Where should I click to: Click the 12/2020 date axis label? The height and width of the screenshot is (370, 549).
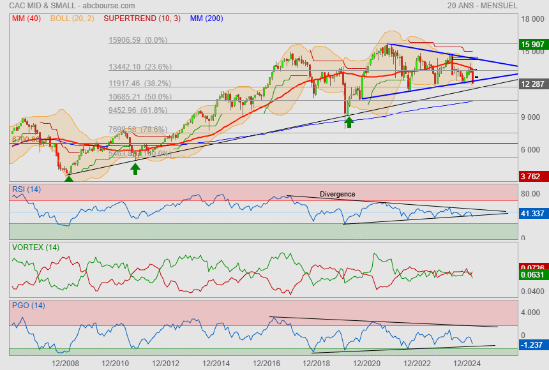[366, 364]
